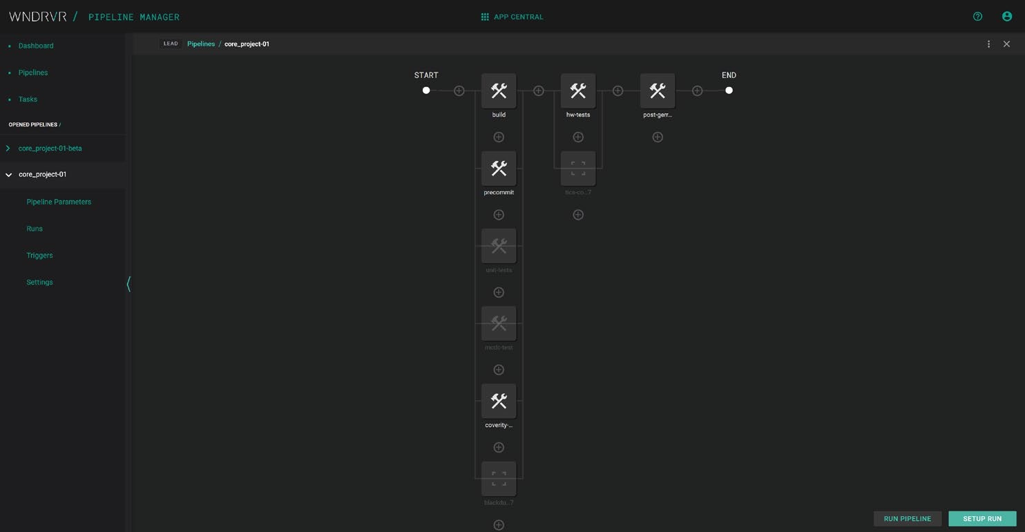
Task: Open the three-dot more options menu
Action: pos(988,44)
